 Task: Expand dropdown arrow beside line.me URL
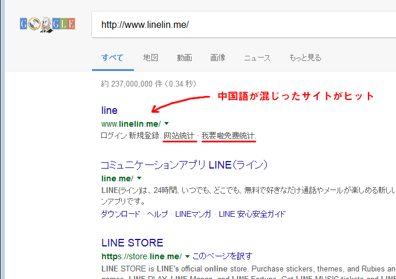(x=139, y=178)
